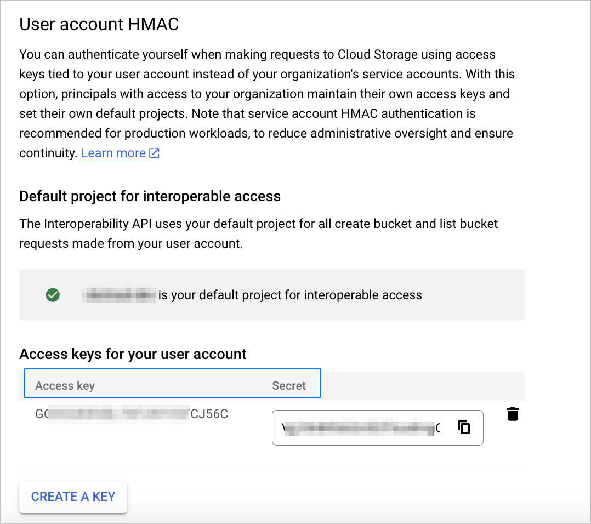Select the access key ending in CJ56C
The image size is (591, 524).
pos(132,414)
